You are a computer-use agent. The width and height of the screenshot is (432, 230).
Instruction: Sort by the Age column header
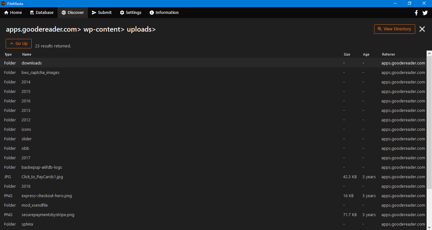click(366, 54)
